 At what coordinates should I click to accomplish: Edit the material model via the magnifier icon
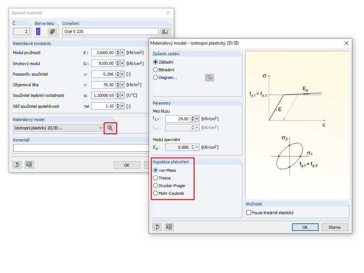(x=110, y=128)
